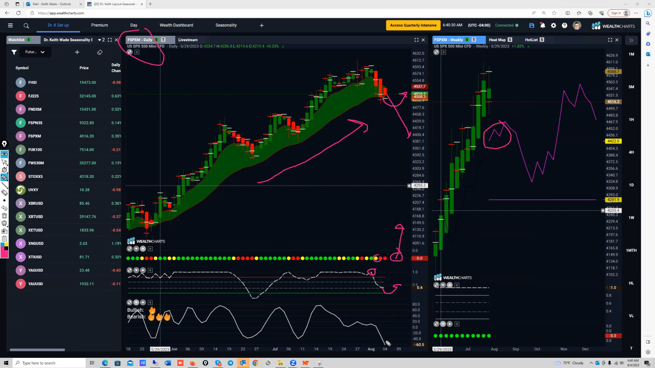Take a screenshot with the camera icon

click(x=4, y=231)
